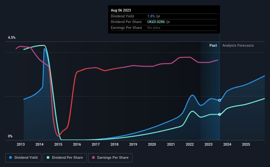
Task: Click the blue dividend yield data point marker
Action: pos(220,100)
